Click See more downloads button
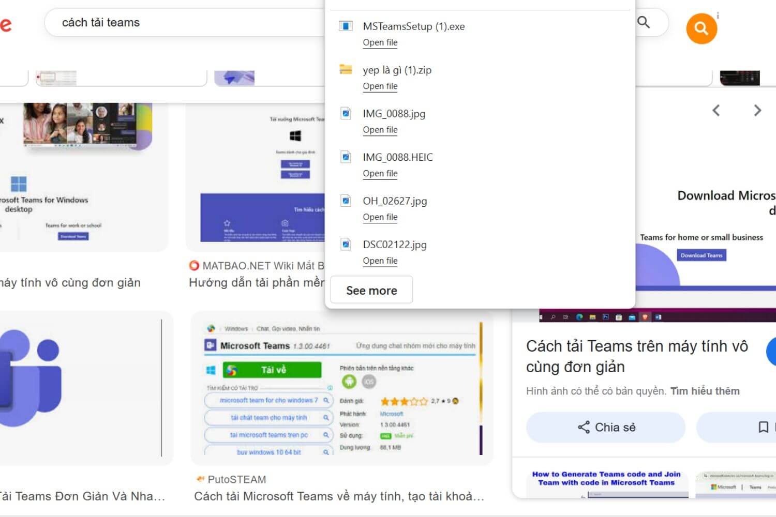 pos(371,290)
